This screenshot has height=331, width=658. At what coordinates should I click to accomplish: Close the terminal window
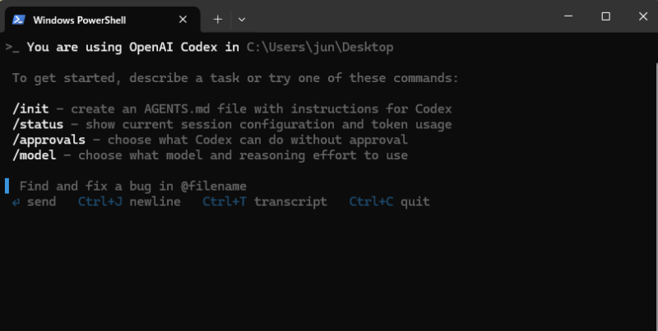point(643,16)
